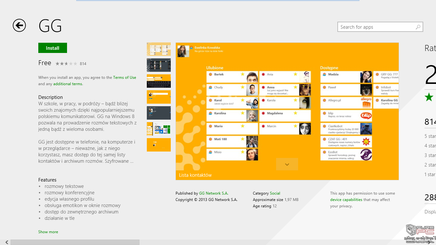Click the horizontal scrollbar thumb
This screenshot has width=436, height=245.
tap(75, 242)
